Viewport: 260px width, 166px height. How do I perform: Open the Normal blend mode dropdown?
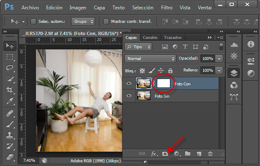coord(150,59)
